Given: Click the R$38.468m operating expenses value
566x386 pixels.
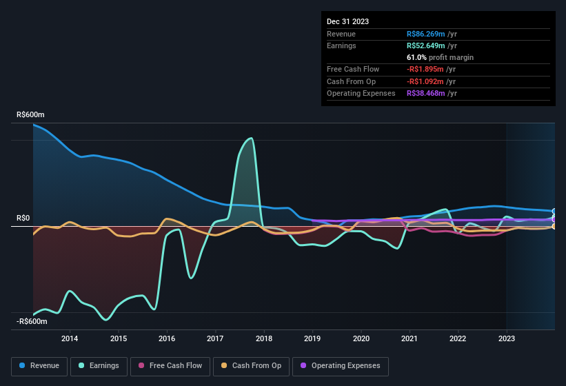Looking at the screenshot, I should pos(425,94).
